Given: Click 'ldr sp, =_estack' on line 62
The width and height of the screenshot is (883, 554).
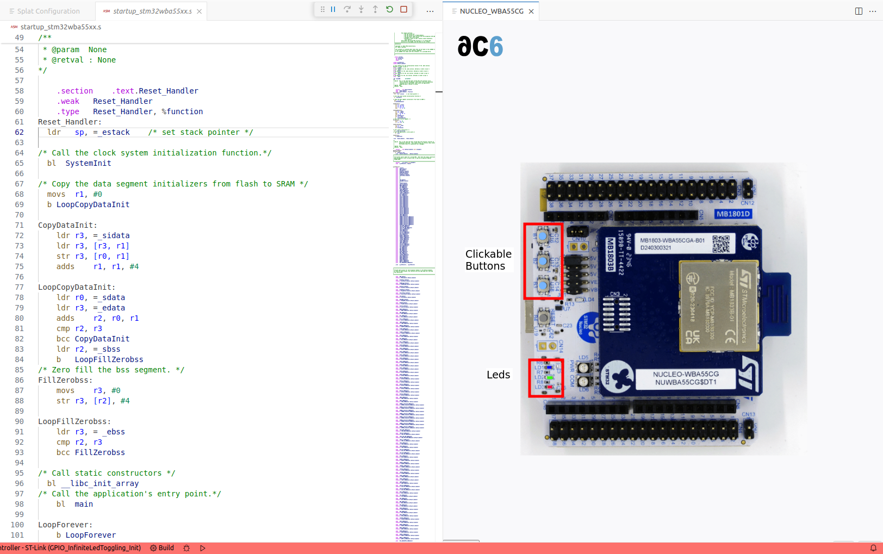Looking at the screenshot, I should pos(89,132).
